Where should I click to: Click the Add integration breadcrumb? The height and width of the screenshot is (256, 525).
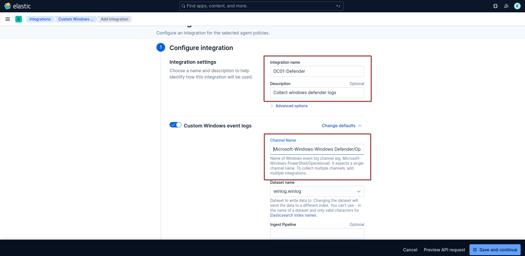(x=115, y=19)
